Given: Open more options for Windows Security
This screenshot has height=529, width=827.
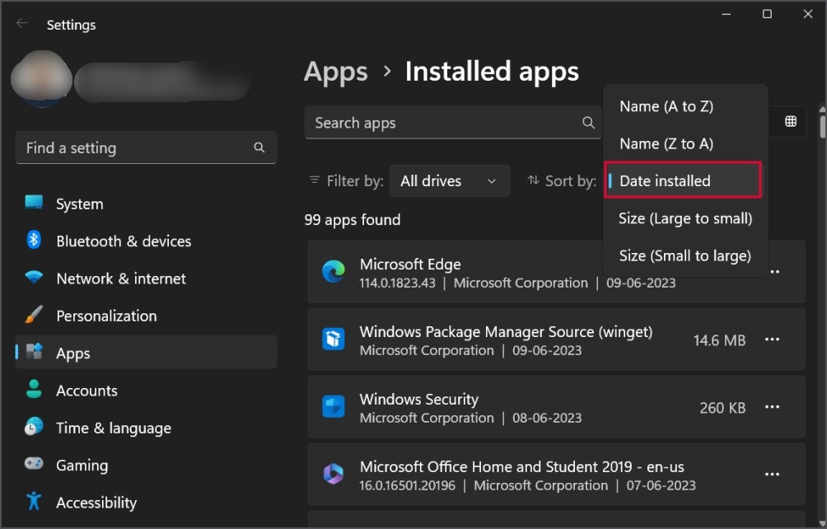Looking at the screenshot, I should coord(772,407).
